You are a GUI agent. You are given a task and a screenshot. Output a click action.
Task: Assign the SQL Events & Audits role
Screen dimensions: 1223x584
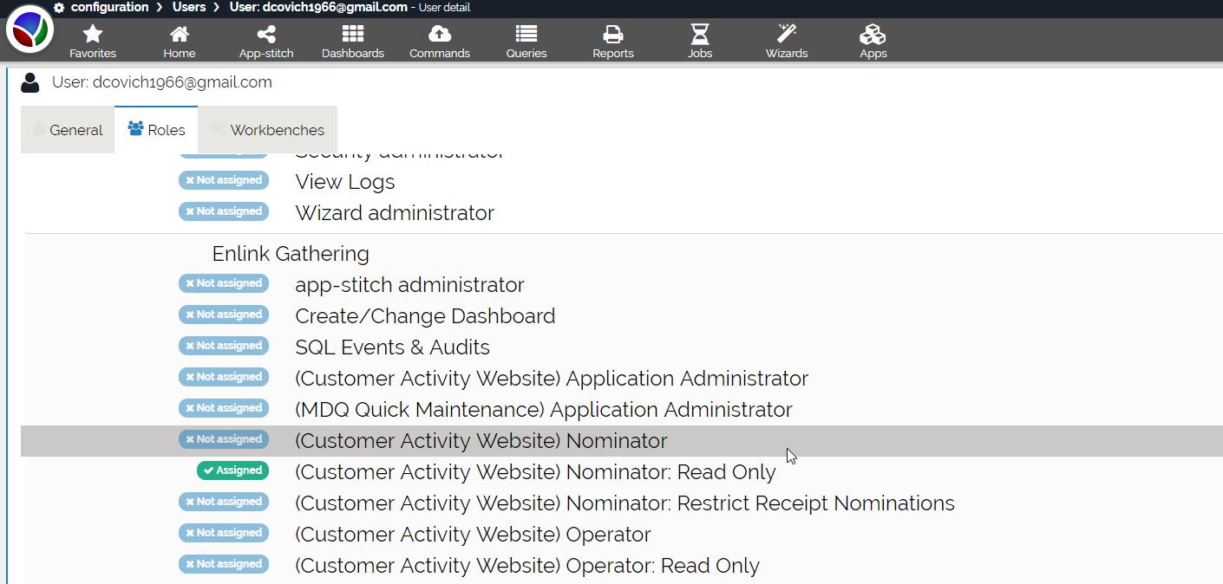tap(224, 346)
